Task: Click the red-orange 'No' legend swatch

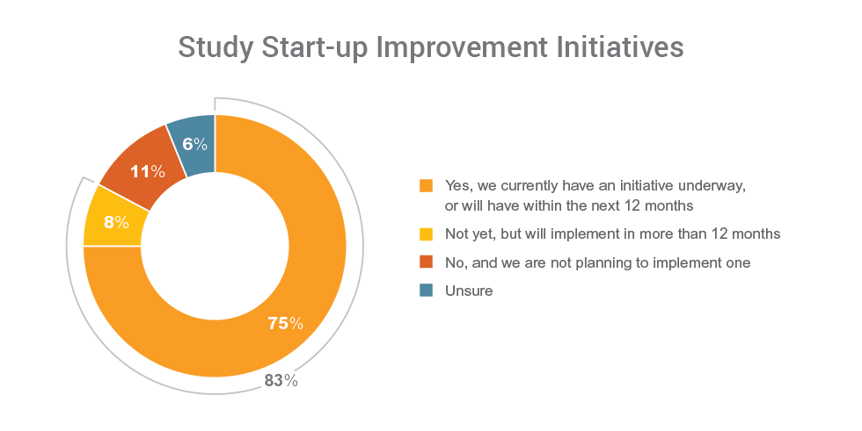Action: [427, 262]
